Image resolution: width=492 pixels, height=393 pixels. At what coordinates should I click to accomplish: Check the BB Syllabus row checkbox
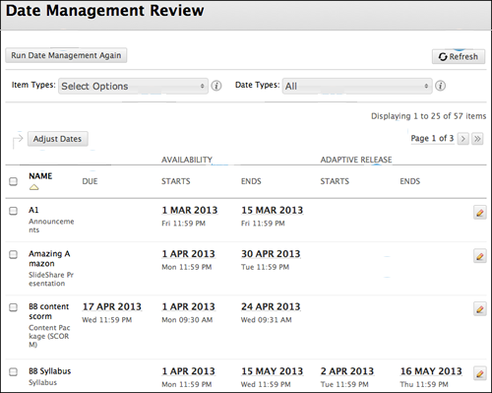tap(13, 372)
